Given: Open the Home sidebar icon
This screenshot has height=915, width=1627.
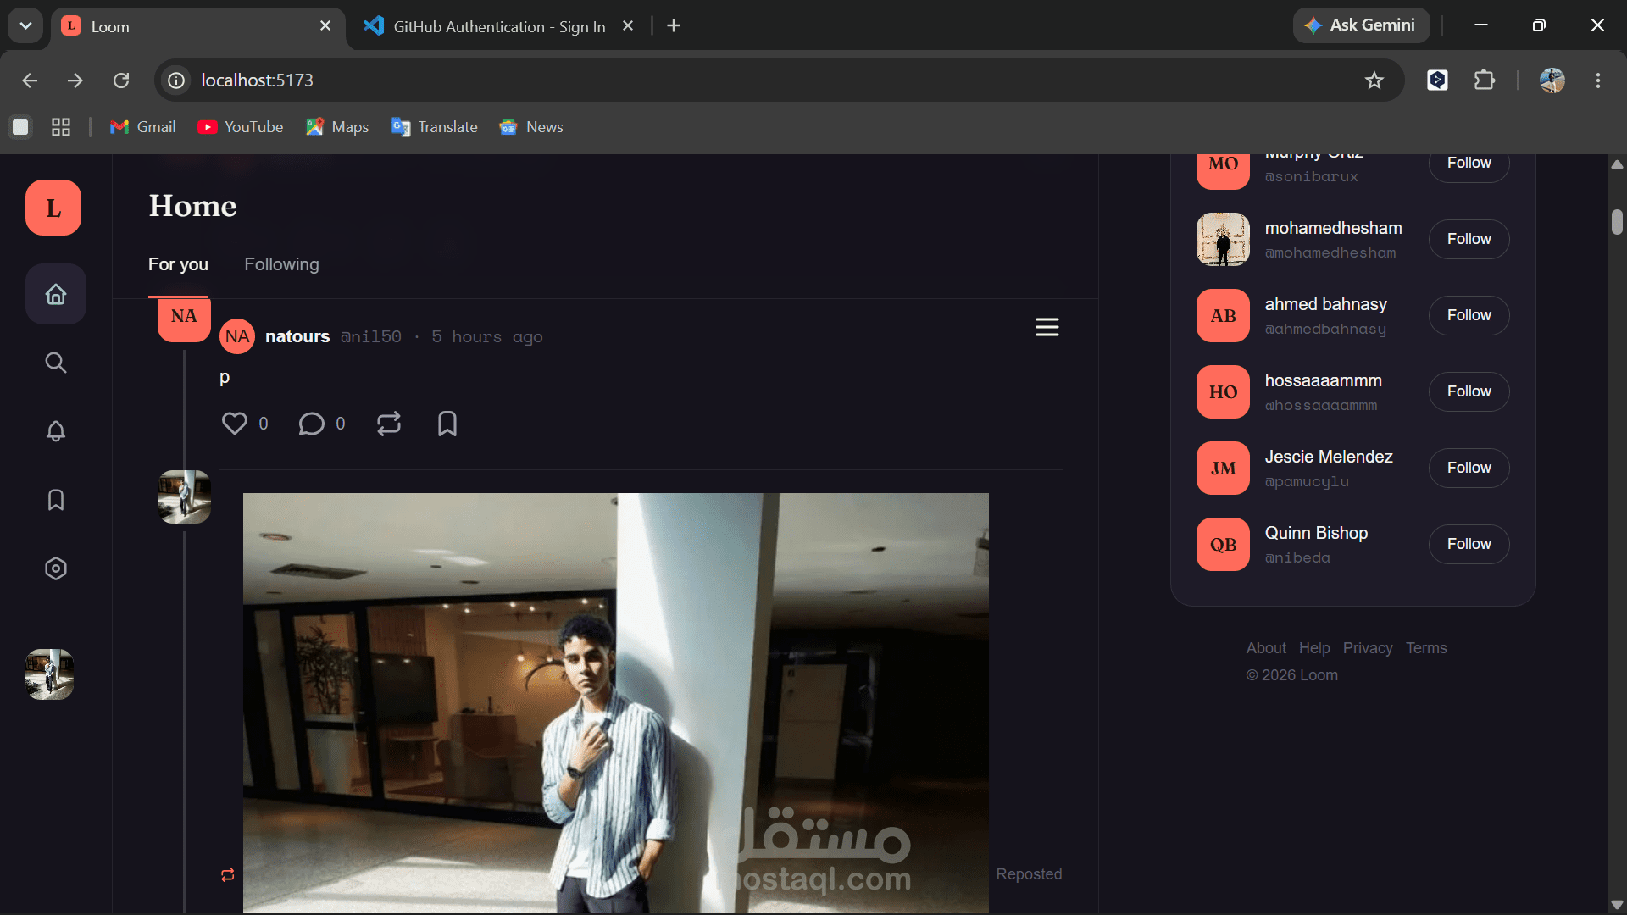Looking at the screenshot, I should pos(56,294).
